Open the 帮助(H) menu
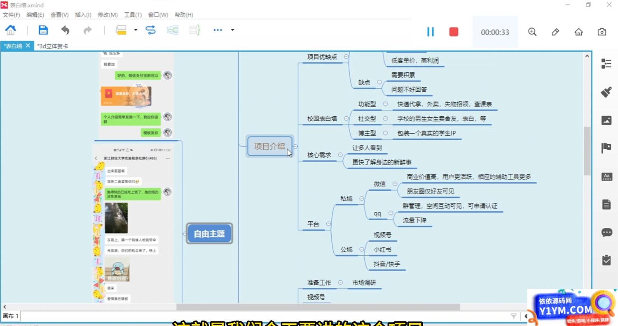This screenshot has height=326, width=618. pyautogui.click(x=184, y=15)
